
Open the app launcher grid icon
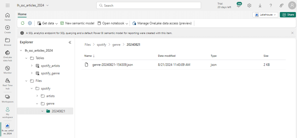(x=7, y=5)
